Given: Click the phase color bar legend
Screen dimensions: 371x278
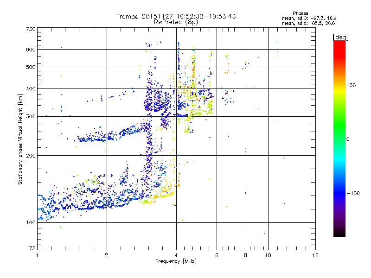Looking at the screenshot, I should 339,138.
